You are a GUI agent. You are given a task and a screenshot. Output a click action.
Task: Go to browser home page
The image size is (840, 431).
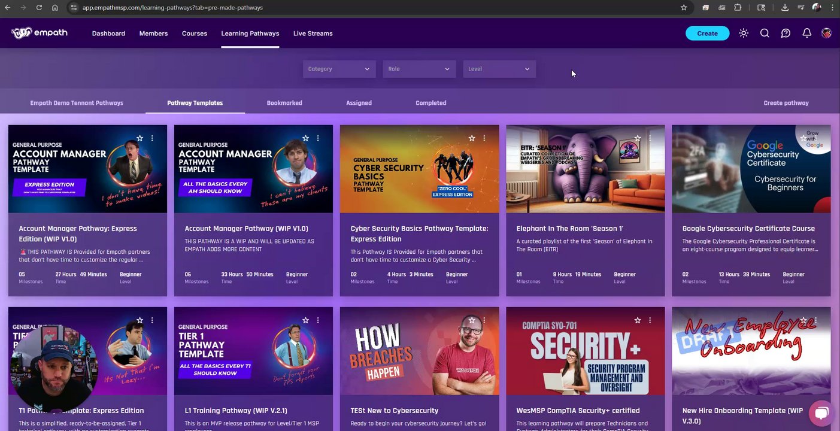54,7
